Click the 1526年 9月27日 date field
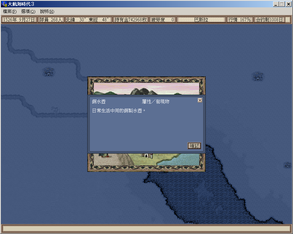 pos(19,20)
